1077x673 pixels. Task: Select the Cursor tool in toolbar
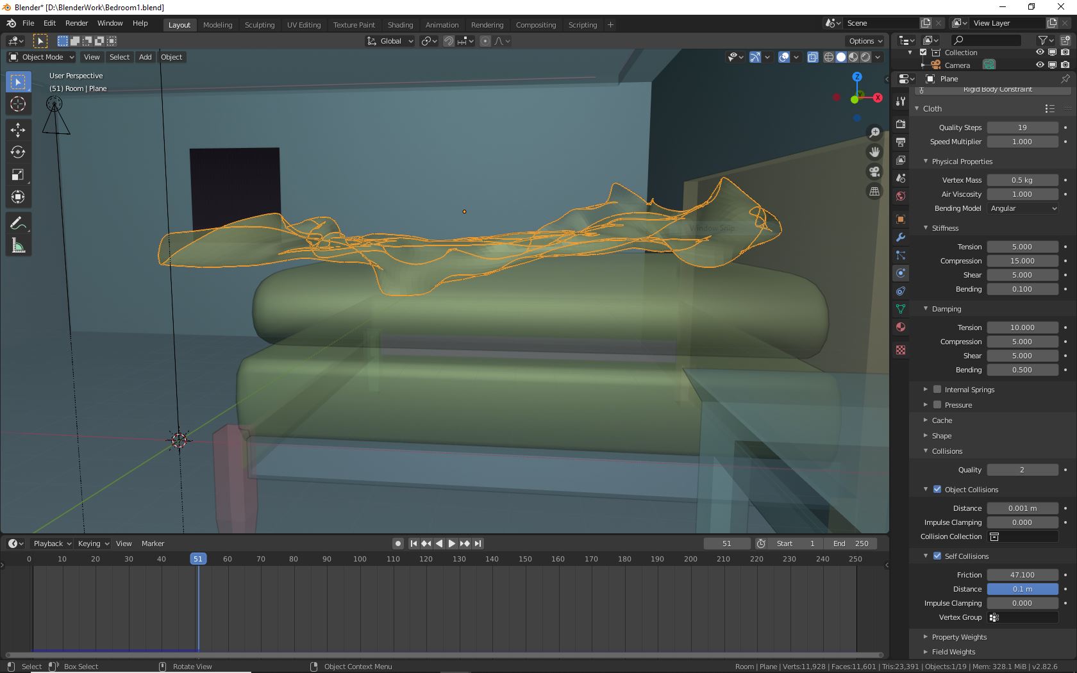(x=18, y=104)
